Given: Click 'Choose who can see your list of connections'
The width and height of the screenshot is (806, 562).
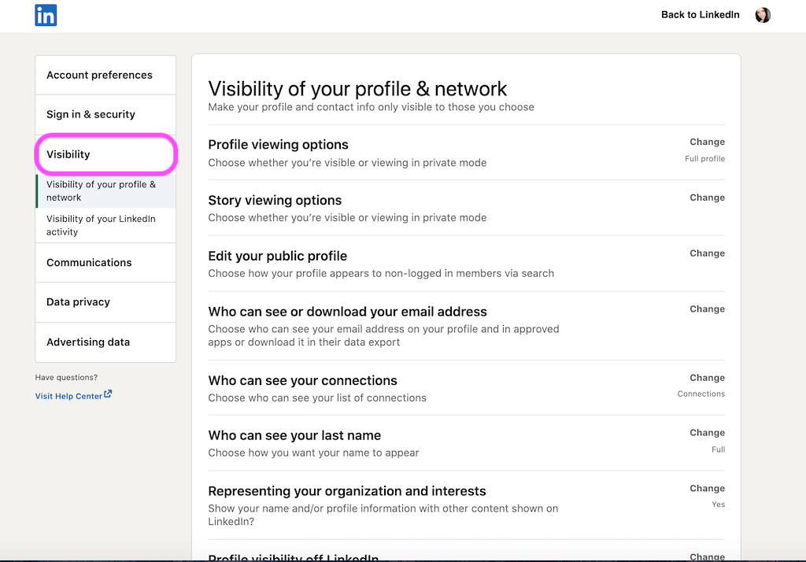Looking at the screenshot, I should pos(317,398).
